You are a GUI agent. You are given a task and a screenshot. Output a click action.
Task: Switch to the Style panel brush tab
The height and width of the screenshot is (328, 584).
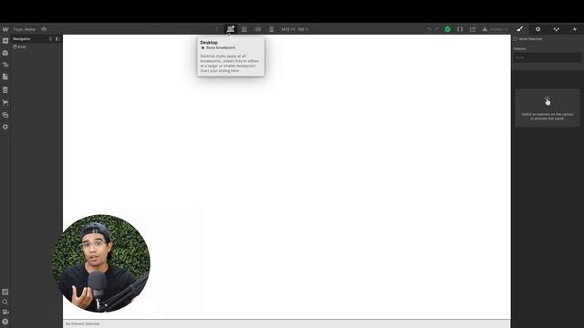520,29
